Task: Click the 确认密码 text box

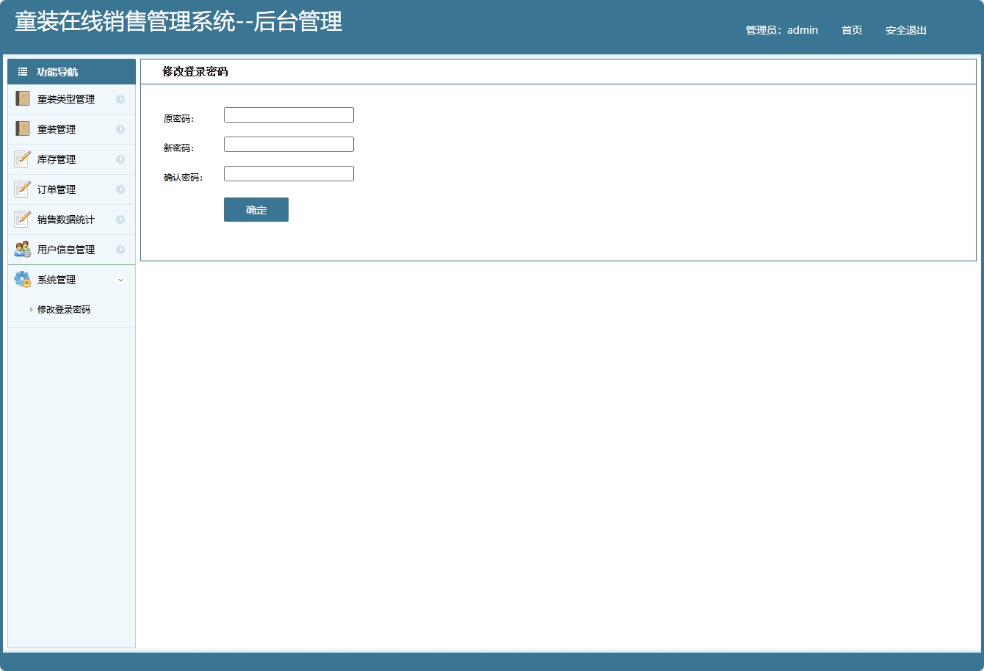Action: 289,173
